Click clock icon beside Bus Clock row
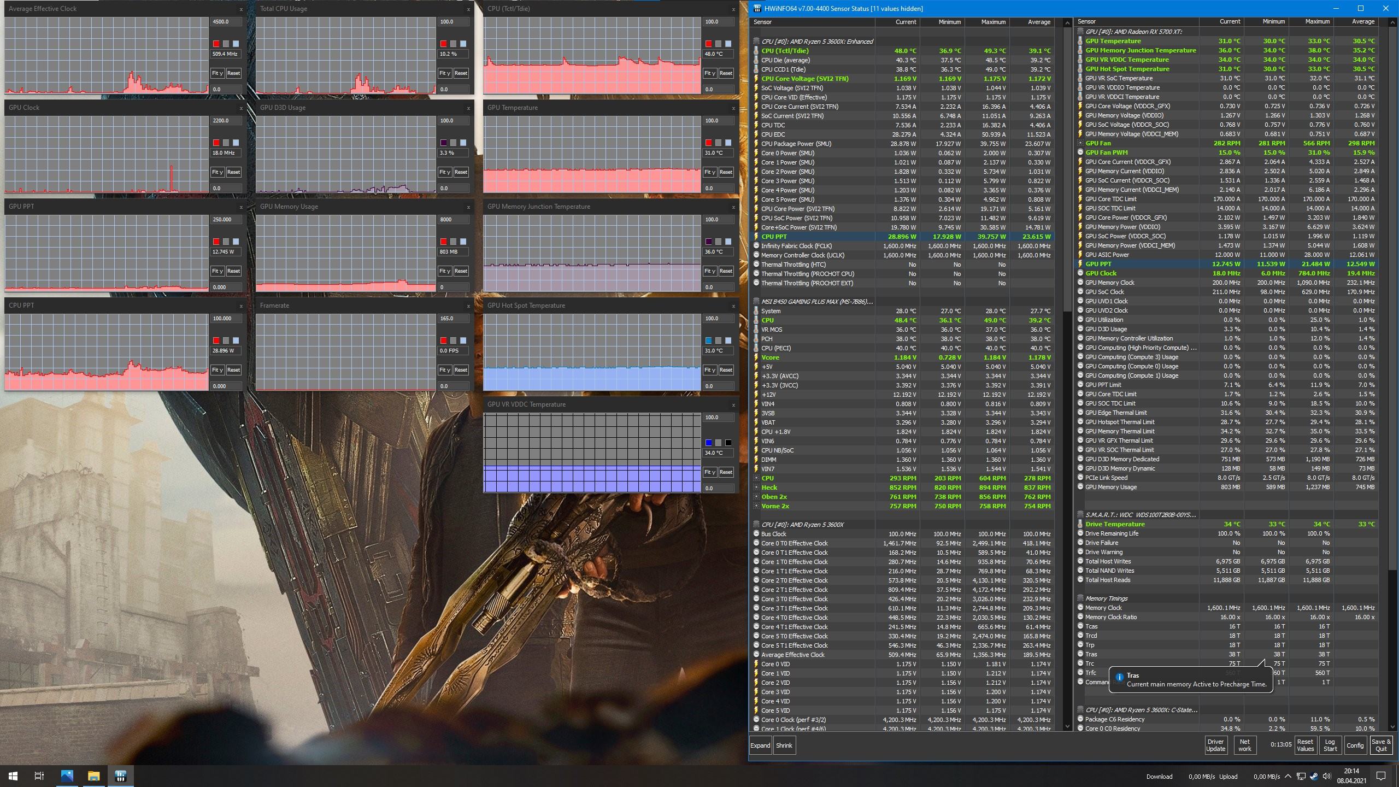 point(756,534)
